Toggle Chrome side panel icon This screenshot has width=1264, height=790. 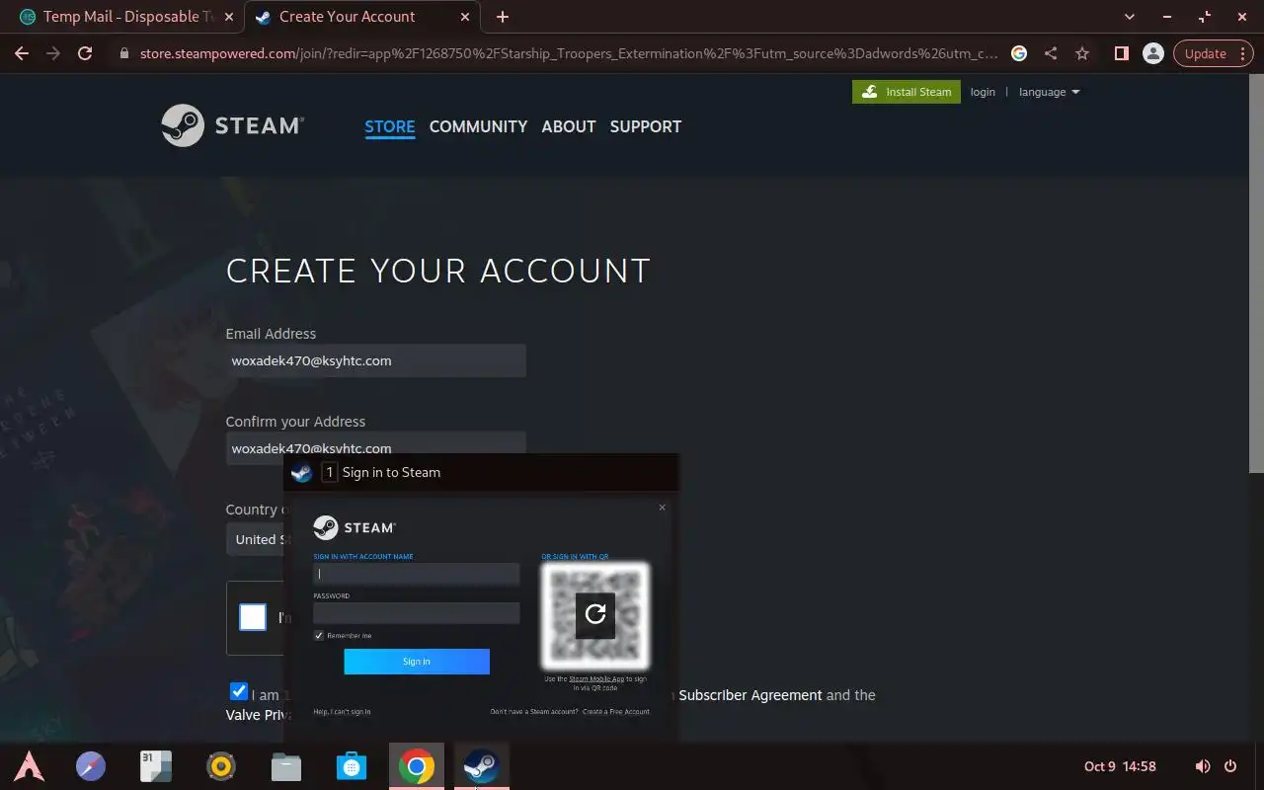tap(1121, 53)
